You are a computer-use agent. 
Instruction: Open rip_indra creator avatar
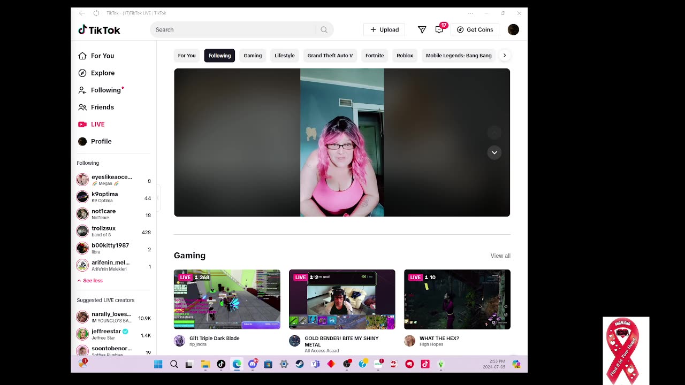(x=179, y=341)
